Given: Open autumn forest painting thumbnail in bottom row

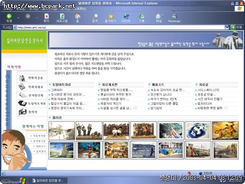Looking at the screenshot, I should coord(225,150).
